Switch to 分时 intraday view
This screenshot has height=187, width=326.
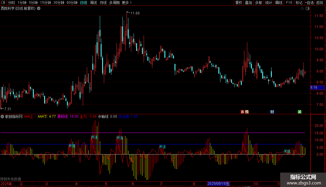pos(12,3)
